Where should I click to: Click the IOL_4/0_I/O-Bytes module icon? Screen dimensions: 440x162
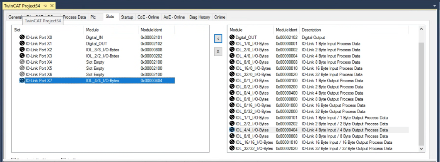coord(232,56)
